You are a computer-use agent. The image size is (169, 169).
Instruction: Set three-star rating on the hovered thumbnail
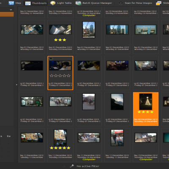click(x=60, y=76)
